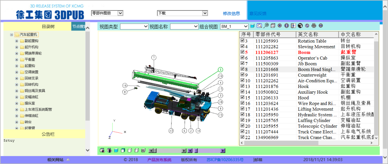388x164 pixels.
Task: Click the 修改信息 link
Action: click(x=231, y=13)
